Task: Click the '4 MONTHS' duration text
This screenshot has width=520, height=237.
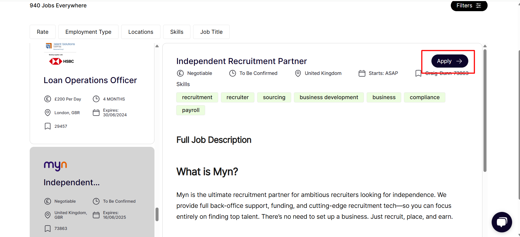Action: 114,99
